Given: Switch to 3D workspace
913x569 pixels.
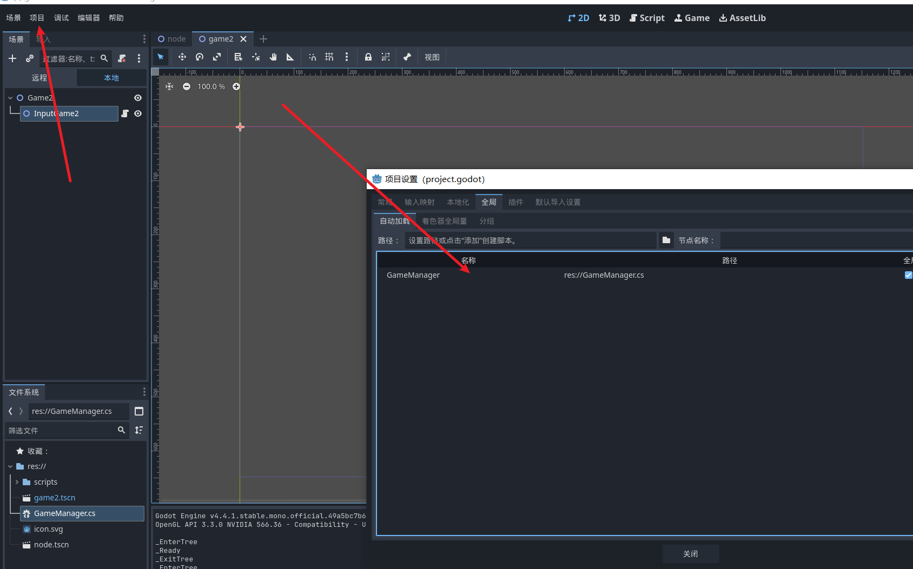Looking at the screenshot, I should pyautogui.click(x=610, y=18).
